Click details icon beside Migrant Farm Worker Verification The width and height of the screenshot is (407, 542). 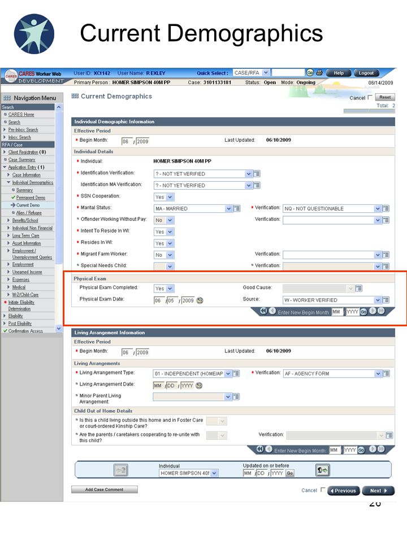386,255
